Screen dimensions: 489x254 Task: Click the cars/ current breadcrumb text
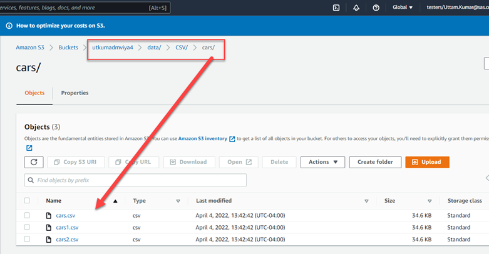tap(208, 48)
